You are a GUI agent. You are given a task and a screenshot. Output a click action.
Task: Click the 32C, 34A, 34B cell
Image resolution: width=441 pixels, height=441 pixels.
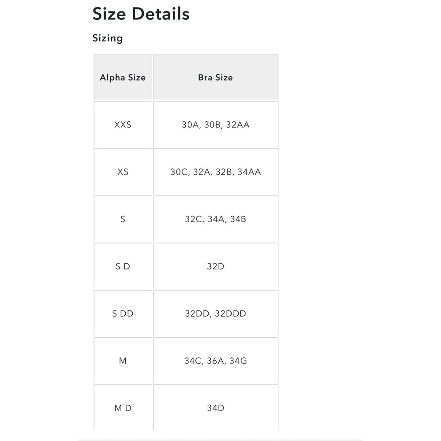point(216,219)
